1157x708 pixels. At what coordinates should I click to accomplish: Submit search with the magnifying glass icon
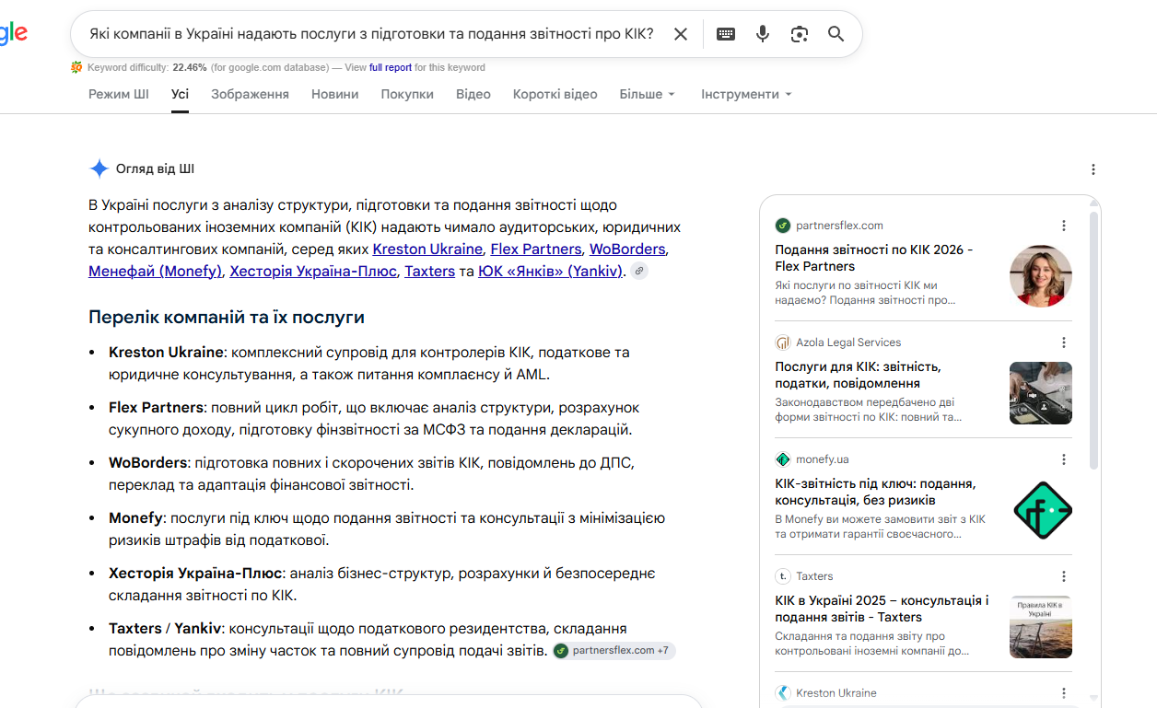click(x=836, y=34)
